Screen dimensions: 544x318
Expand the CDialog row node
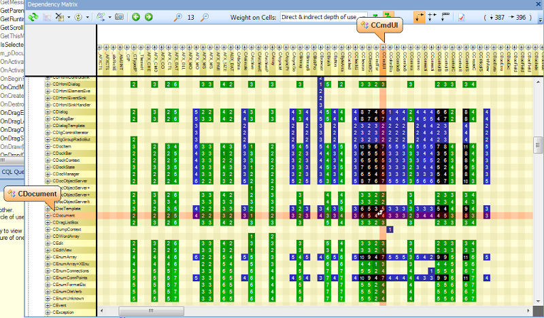tap(48, 112)
